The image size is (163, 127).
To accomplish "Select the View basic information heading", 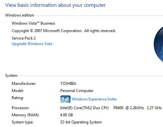I will pyautogui.click(x=55, y=5).
